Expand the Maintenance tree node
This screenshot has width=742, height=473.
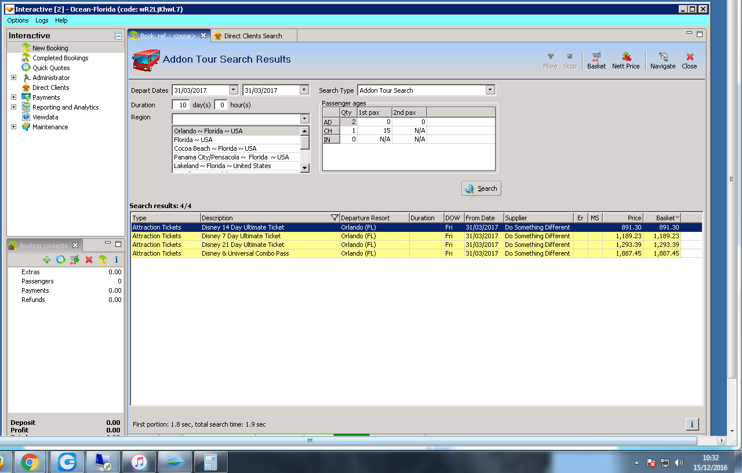coord(13,127)
